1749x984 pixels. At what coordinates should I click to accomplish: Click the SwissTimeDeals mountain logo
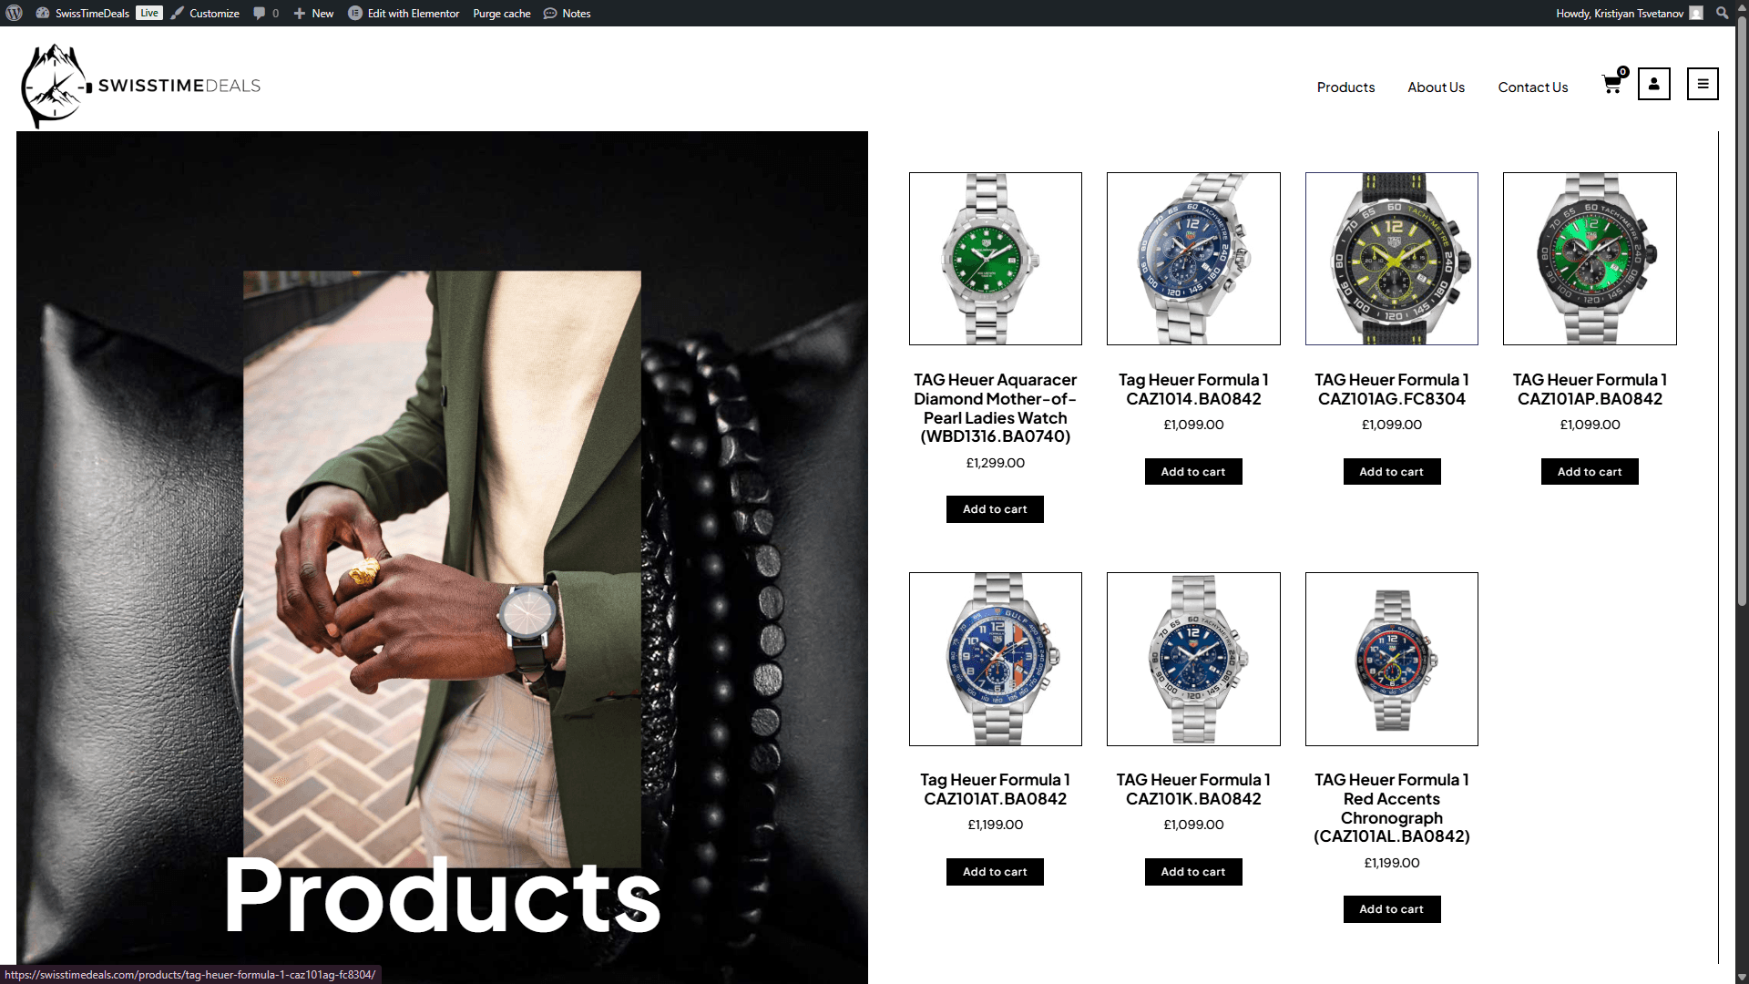click(55, 86)
